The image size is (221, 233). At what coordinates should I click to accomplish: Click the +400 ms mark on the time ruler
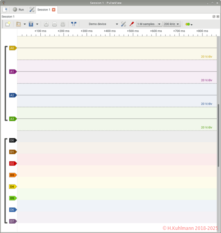pyautogui.click(x=110, y=31)
